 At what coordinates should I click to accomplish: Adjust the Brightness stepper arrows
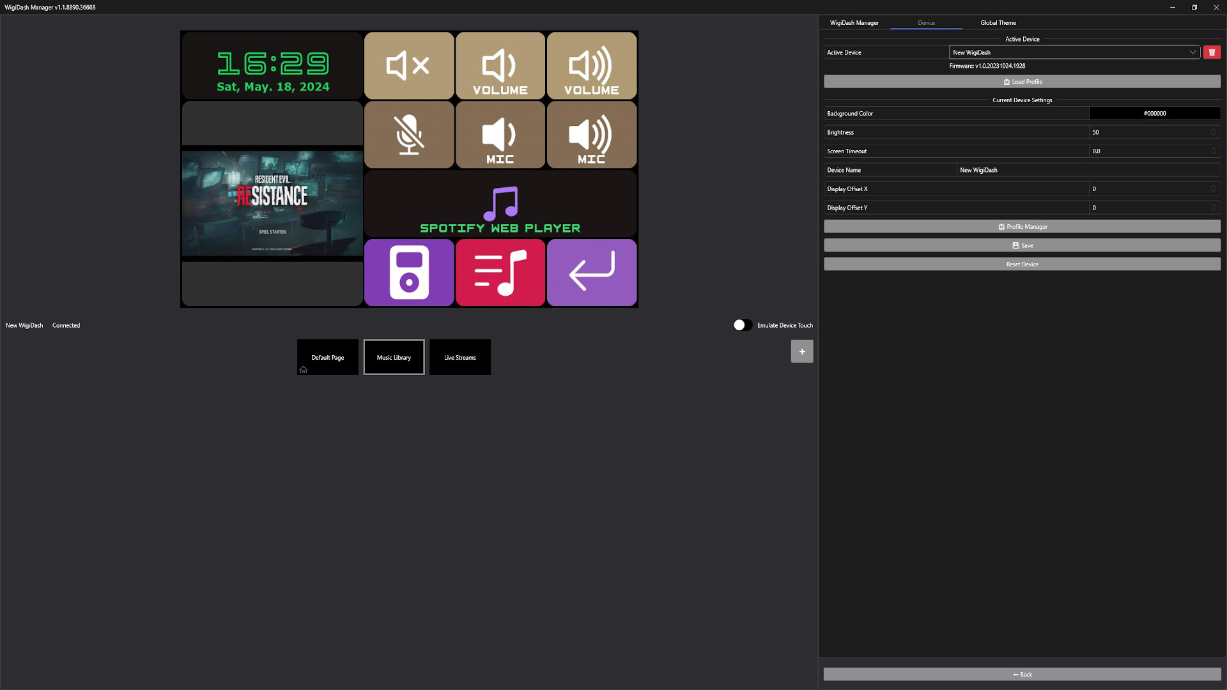tap(1213, 132)
